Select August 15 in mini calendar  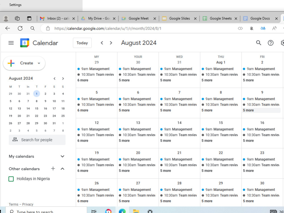37,108
